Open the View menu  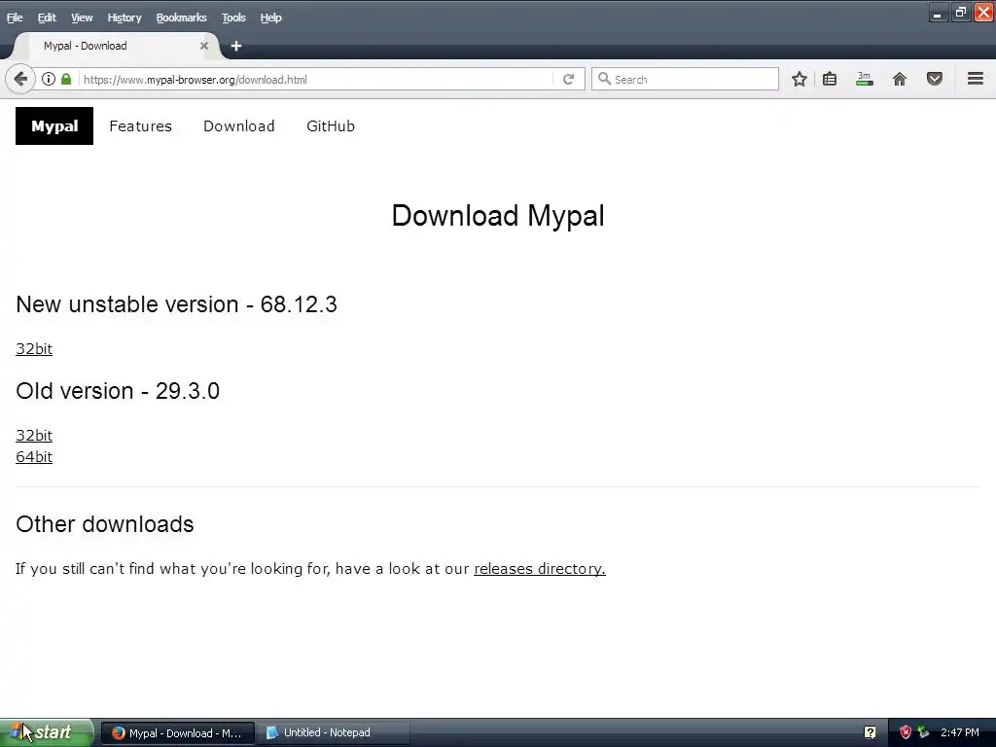82,18
